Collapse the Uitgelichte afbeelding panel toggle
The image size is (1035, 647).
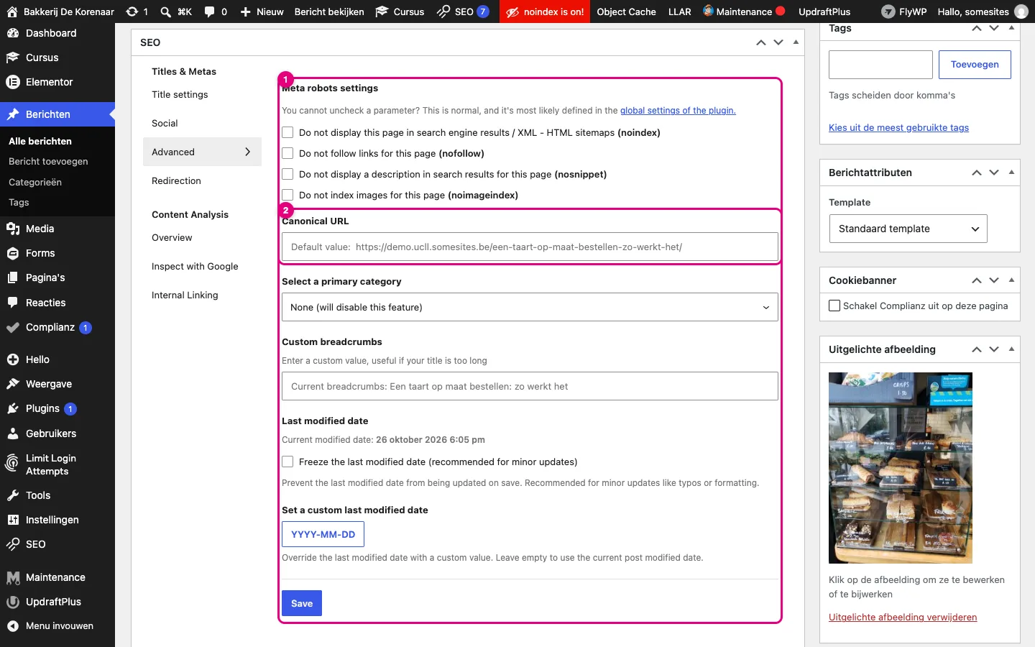coord(1011,349)
